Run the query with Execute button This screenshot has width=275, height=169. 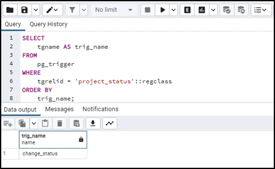162,10
